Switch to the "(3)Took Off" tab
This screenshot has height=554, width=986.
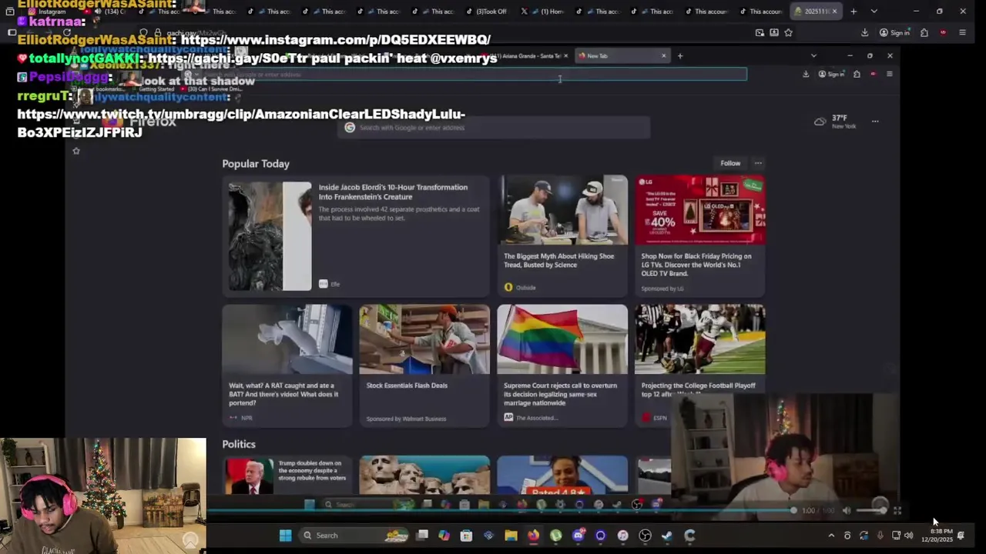(487, 12)
